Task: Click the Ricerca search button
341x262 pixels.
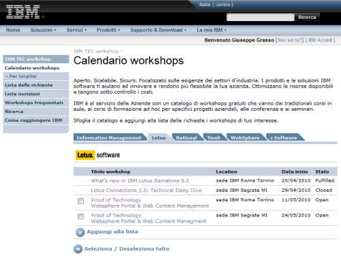Action: pos(307,17)
